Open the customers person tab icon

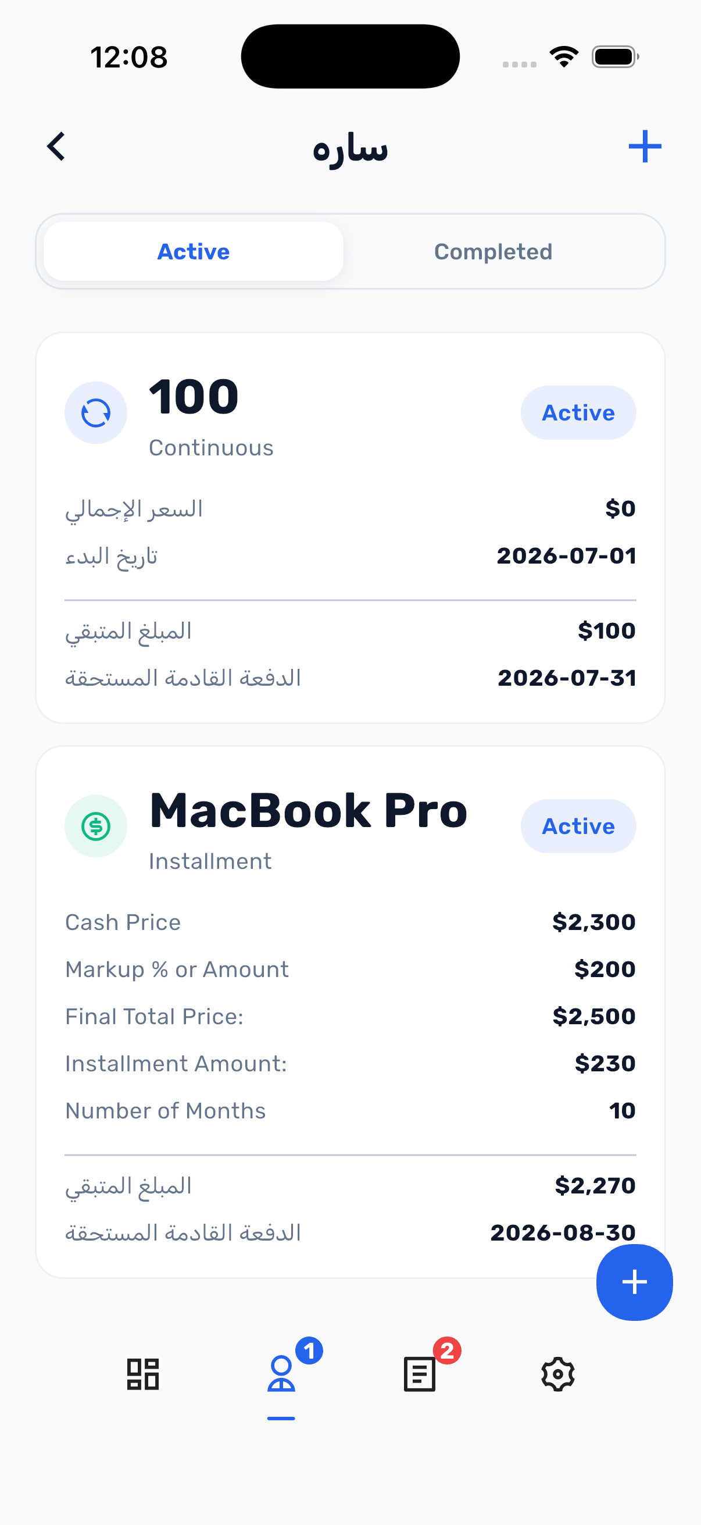coord(281,1373)
